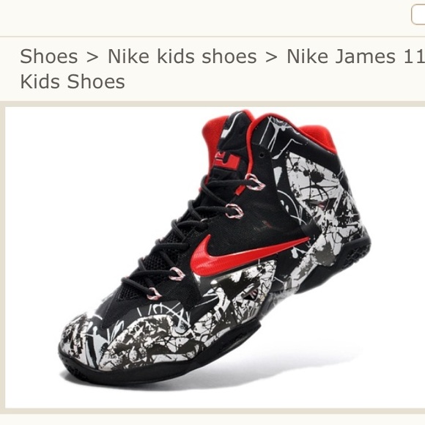The width and height of the screenshot is (425, 425).
Task: Open the Shoes breadcrumb link
Action: point(49,56)
